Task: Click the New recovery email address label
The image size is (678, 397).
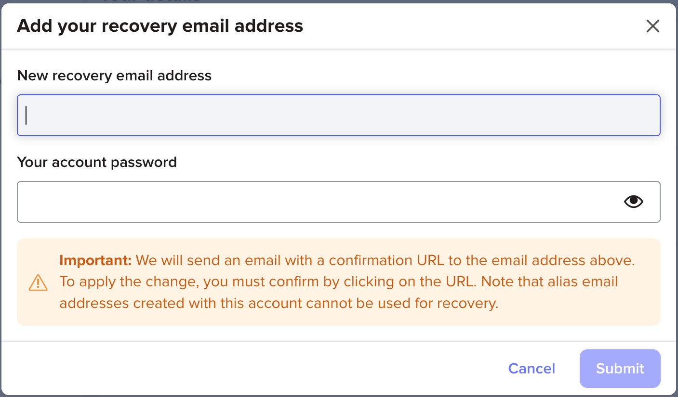Action: (114, 76)
